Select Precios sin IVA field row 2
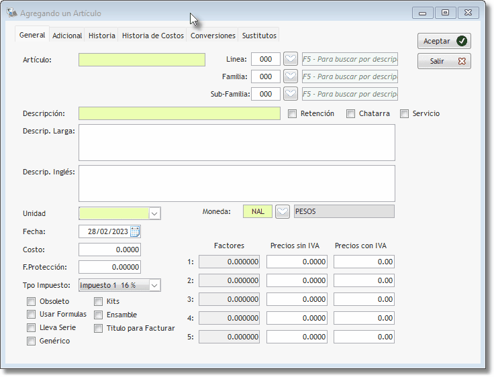This screenshot has height=377, width=494. 297,280
